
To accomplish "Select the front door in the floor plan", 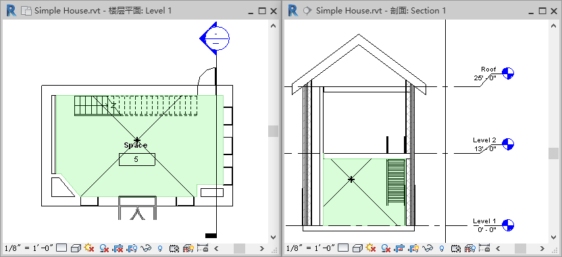I will point(138,208).
